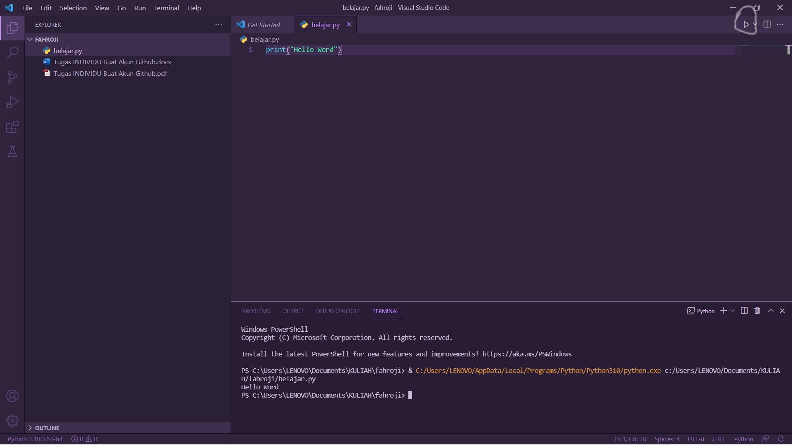Switch to the DEBUG CONSOLE panel
This screenshot has height=445, width=792.
(x=337, y=311)
